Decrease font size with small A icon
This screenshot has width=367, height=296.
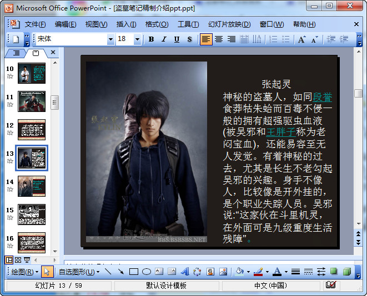pyautogui.click(x=315, y=39)
